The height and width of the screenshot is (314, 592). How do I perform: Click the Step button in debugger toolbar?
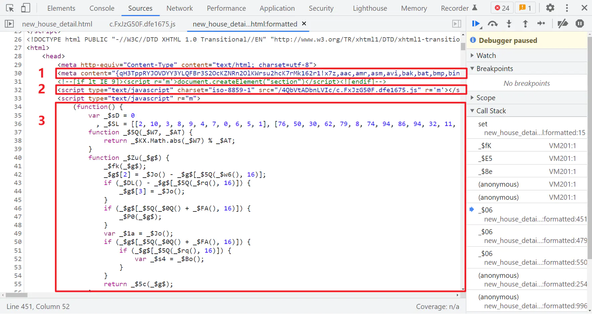pyautogui.click(x=541, y=24)
